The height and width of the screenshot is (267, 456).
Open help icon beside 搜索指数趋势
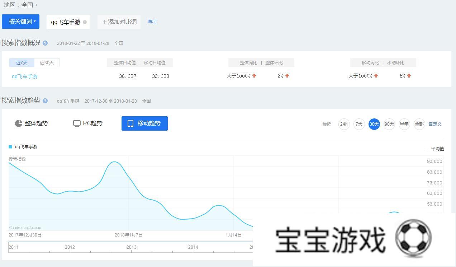click(45, 101)
